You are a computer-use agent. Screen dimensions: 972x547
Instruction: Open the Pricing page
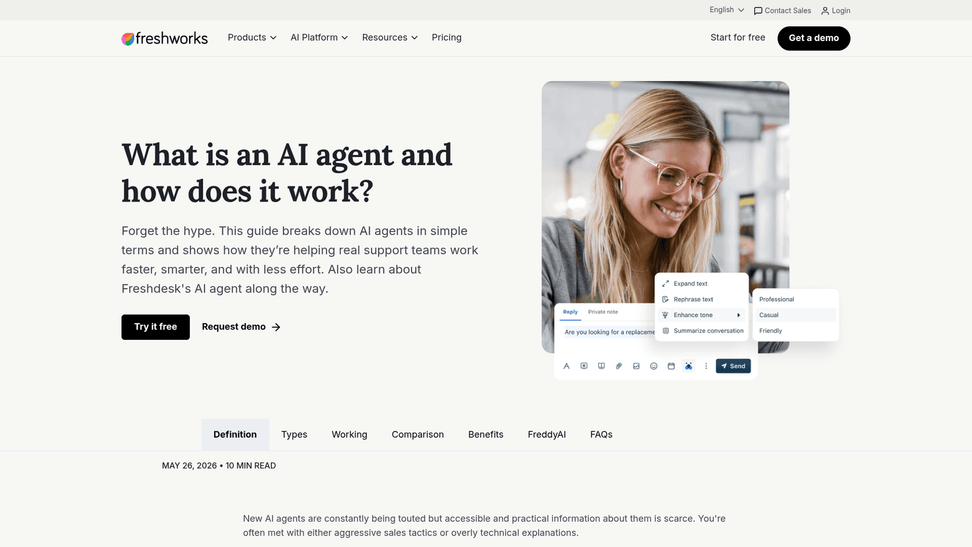click(447, 38)
